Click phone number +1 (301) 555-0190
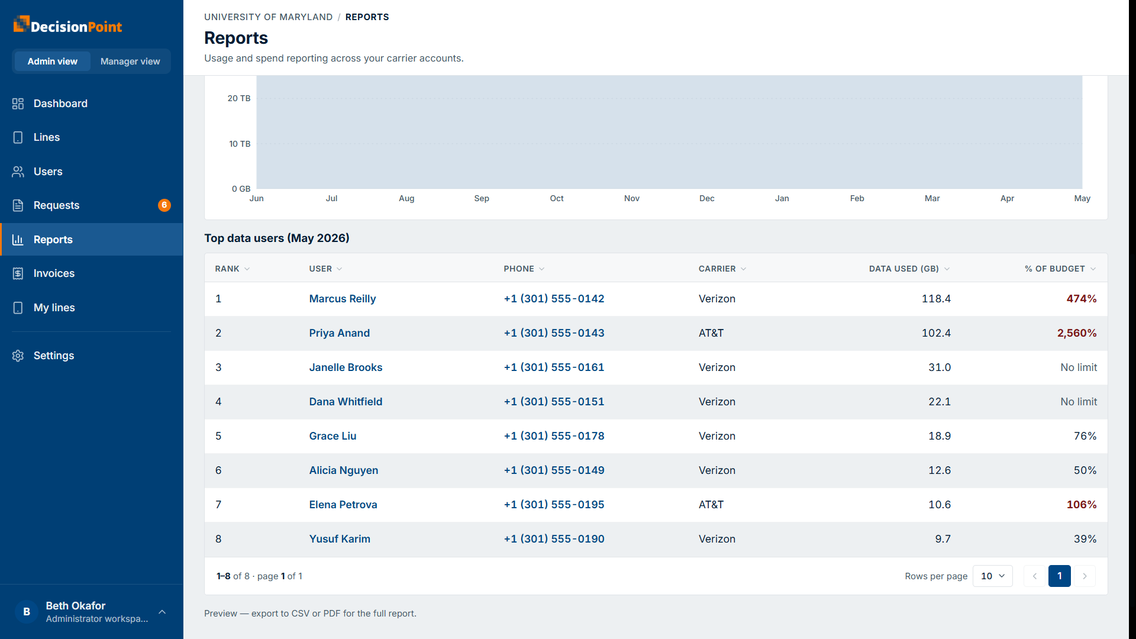Viewport: 1136px width, 639px height. (x=554, y=539)
